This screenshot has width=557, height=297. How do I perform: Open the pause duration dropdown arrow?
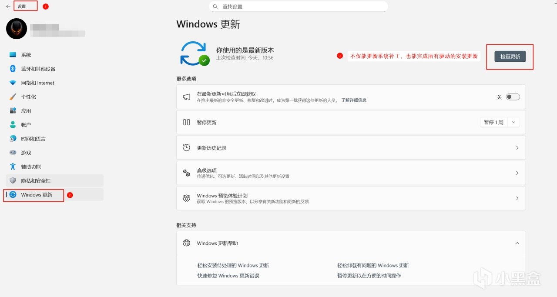coord(513,122)
